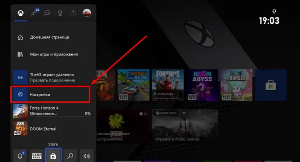Open the Hotshot Racing tile
Viewport: 300px width, 162px height.
coord(133,85)
